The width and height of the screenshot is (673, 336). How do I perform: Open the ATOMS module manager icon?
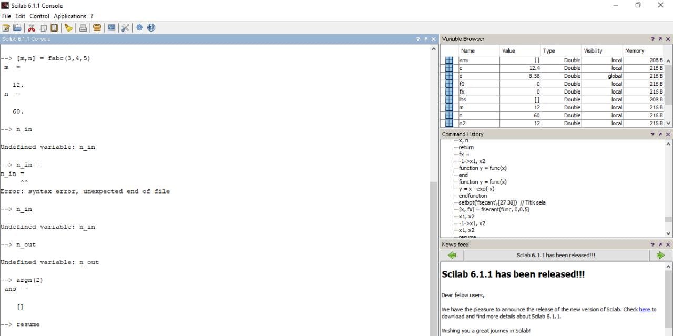click(x=97, y=28)
